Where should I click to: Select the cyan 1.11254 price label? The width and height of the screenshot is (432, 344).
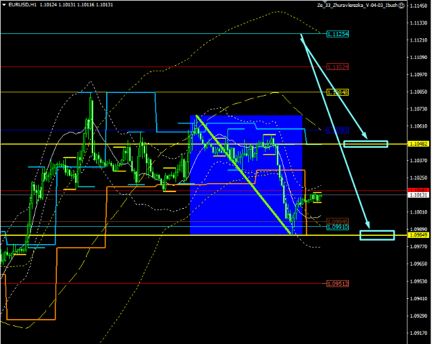click(338, 33)
